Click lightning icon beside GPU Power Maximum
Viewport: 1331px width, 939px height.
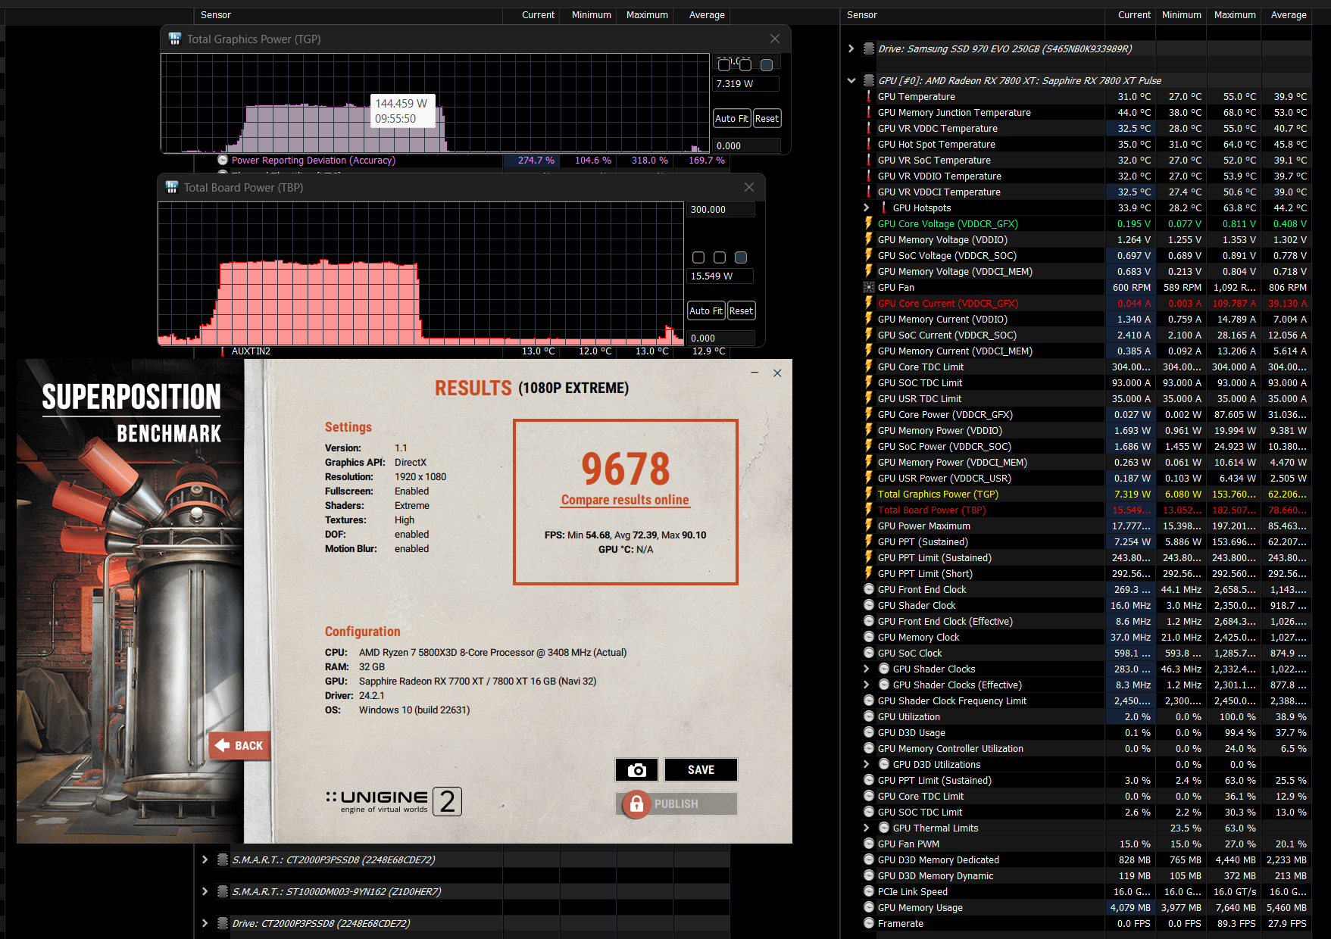coord(869,526)
